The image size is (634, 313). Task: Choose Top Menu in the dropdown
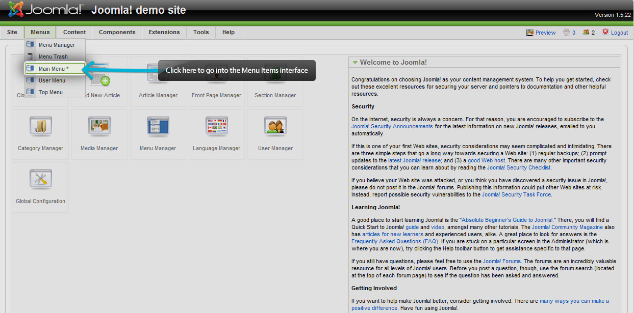(55, 92)
